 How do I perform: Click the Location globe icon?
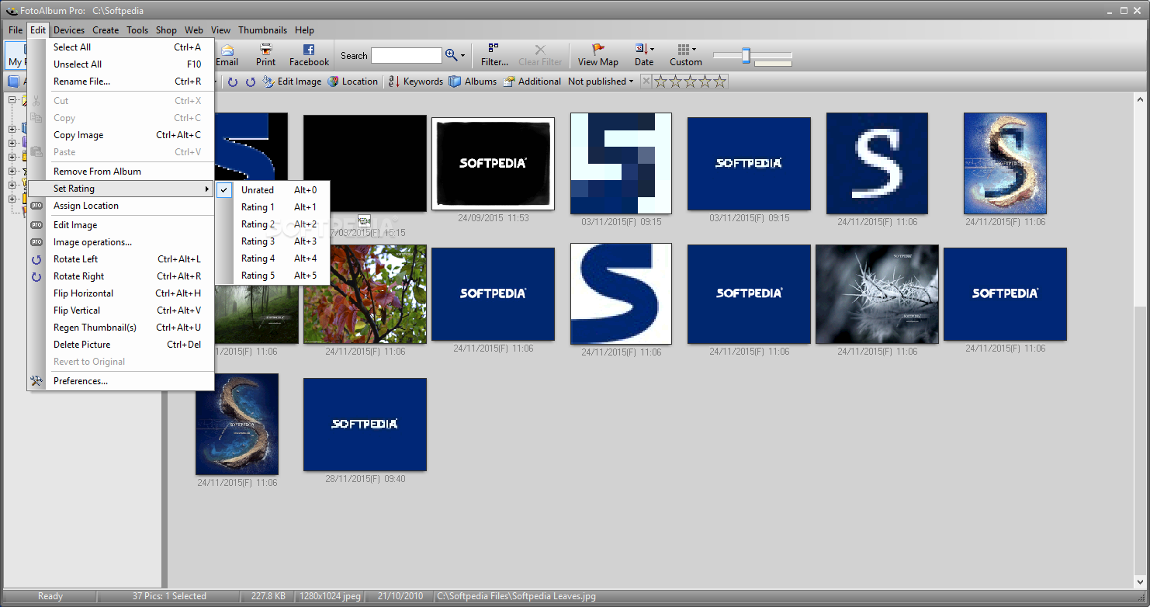333,82
